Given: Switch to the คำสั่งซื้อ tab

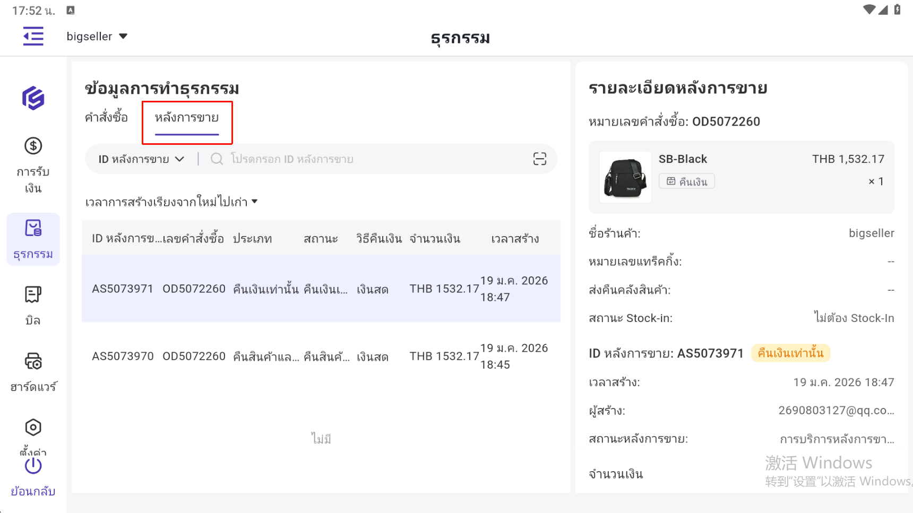Looking at the screenshot, I should tap(106, 118).
